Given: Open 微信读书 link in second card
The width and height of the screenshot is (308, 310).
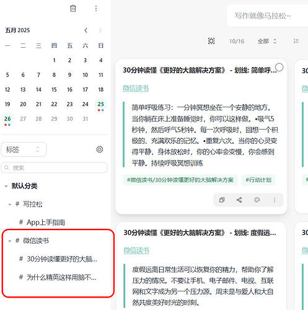Looking at the screenshot, I should coord(136,250).
